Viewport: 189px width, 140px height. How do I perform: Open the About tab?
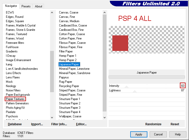pyautogui.click(x=39, y=6)
